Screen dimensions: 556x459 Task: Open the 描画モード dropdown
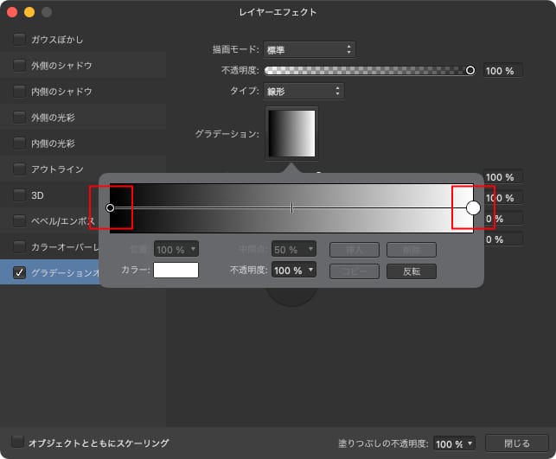[x=309, y=49]
